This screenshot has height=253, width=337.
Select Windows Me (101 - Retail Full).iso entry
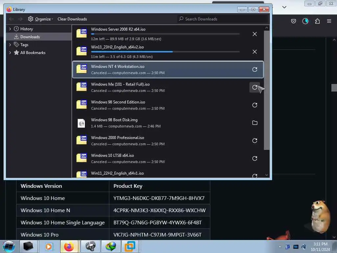[x=168, y=87]
